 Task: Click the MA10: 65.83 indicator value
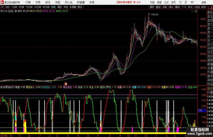(36, 11)
